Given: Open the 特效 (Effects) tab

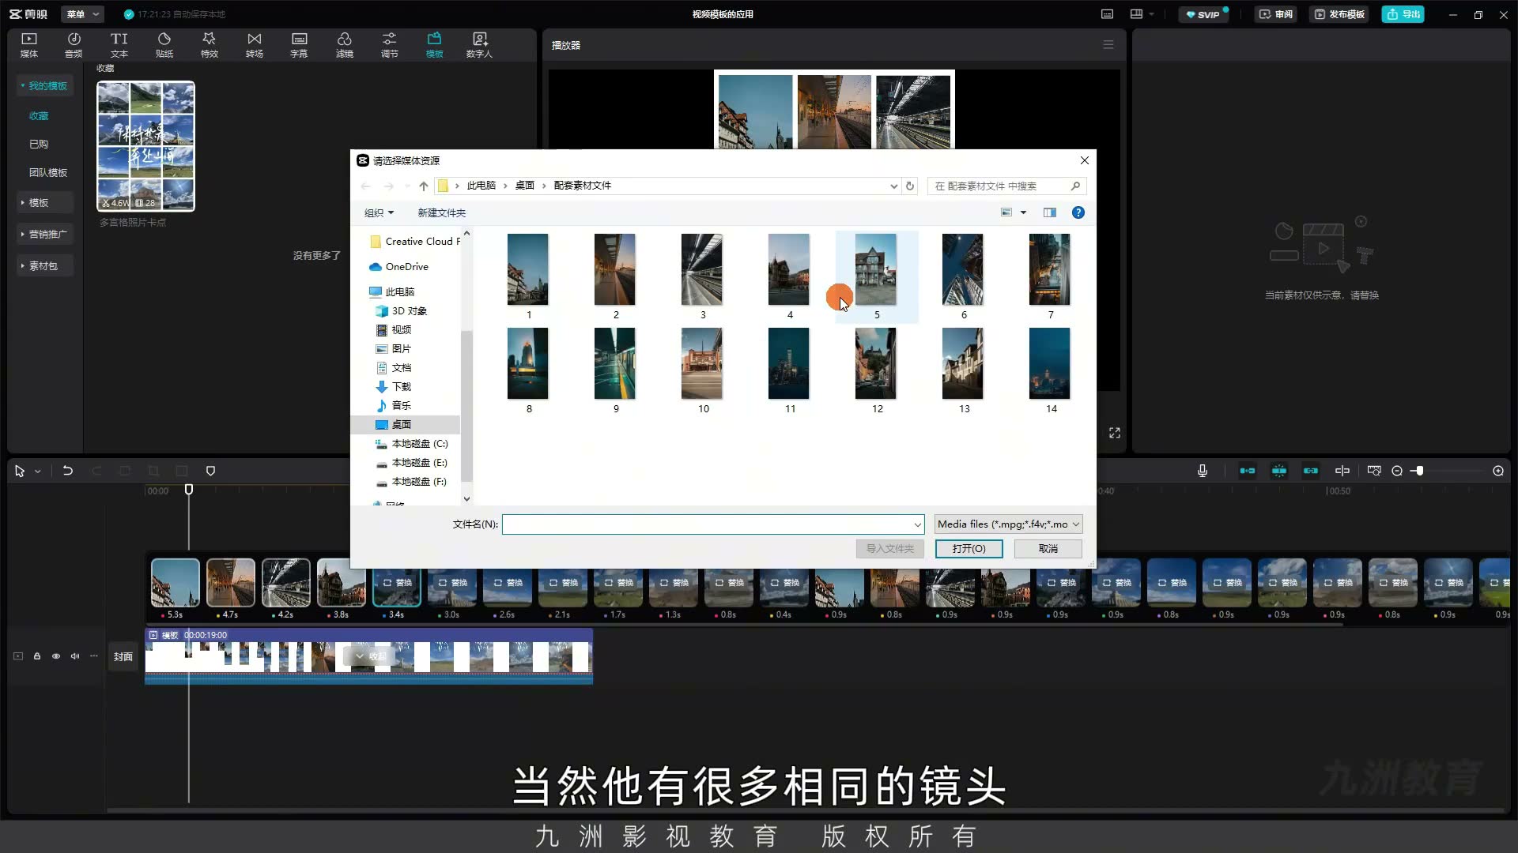Looking at the screenshot, I should pyautogui.click(x=209, y=45).
